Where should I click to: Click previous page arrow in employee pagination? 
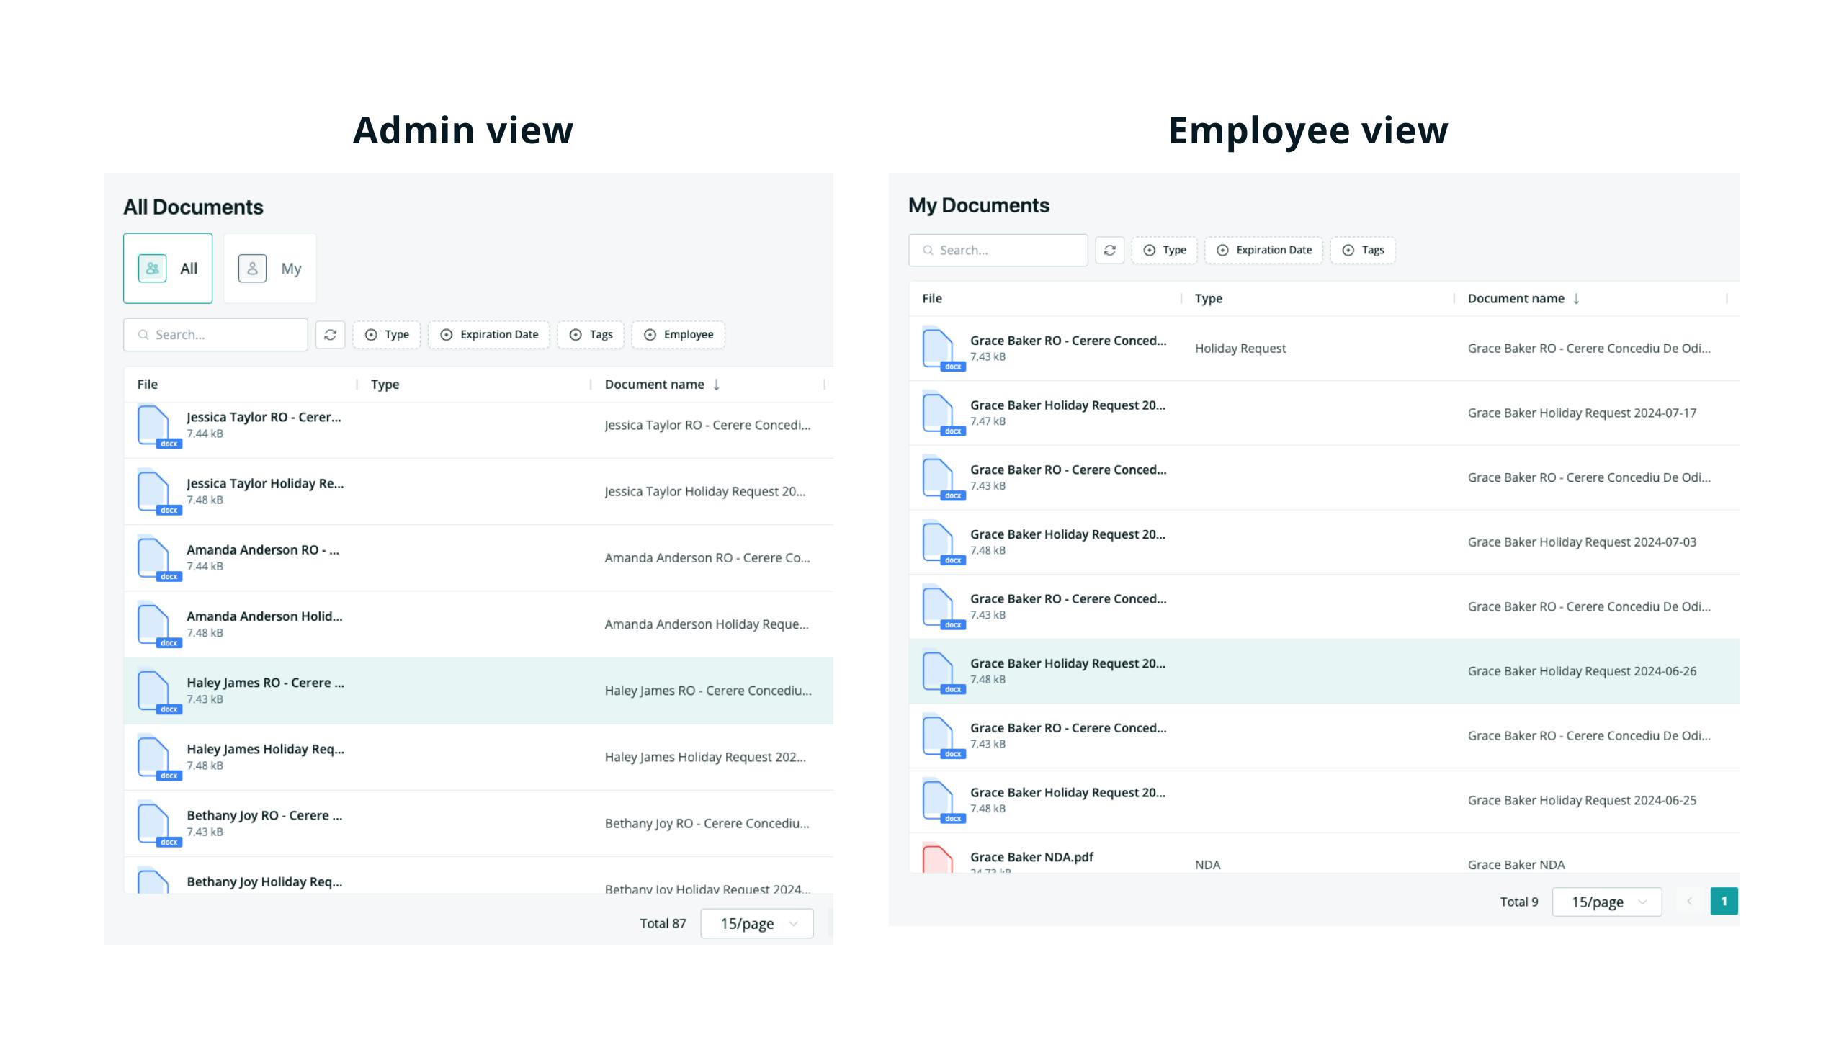pyautogui.click(x=1689, y=902)
